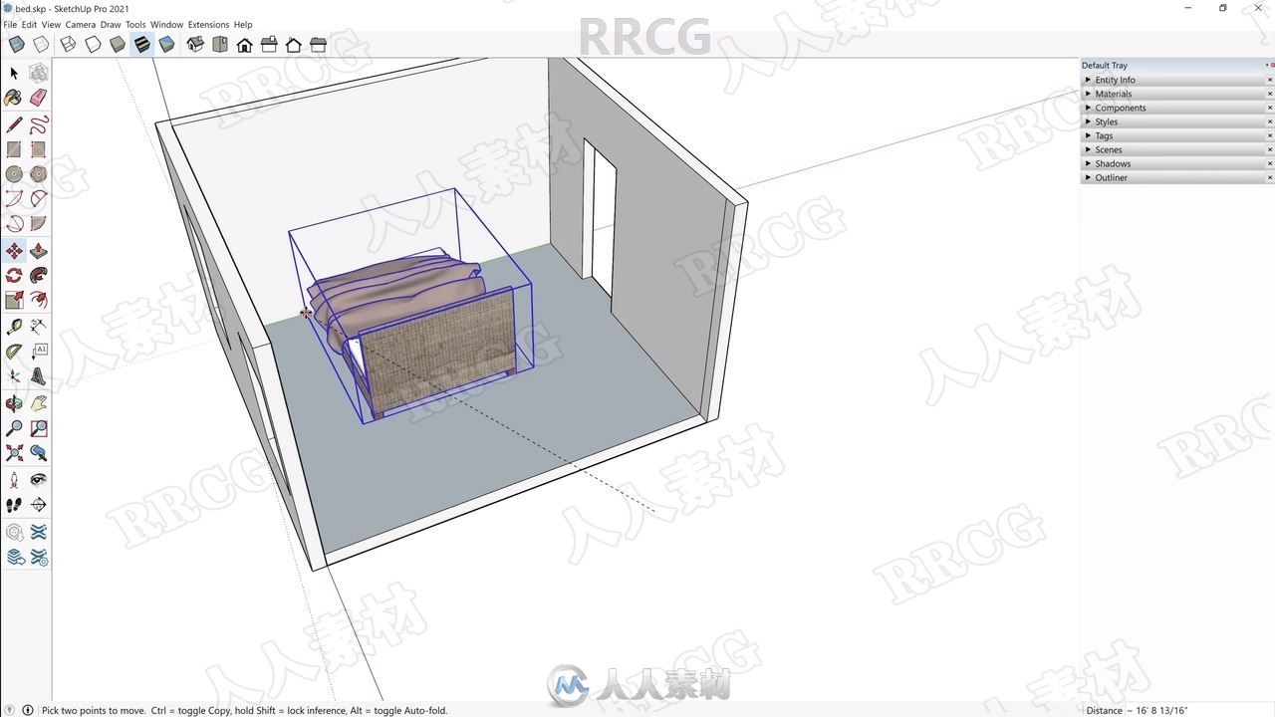Open the Tools menu
Screen dimensions: 1275x717
click(135, 24)
